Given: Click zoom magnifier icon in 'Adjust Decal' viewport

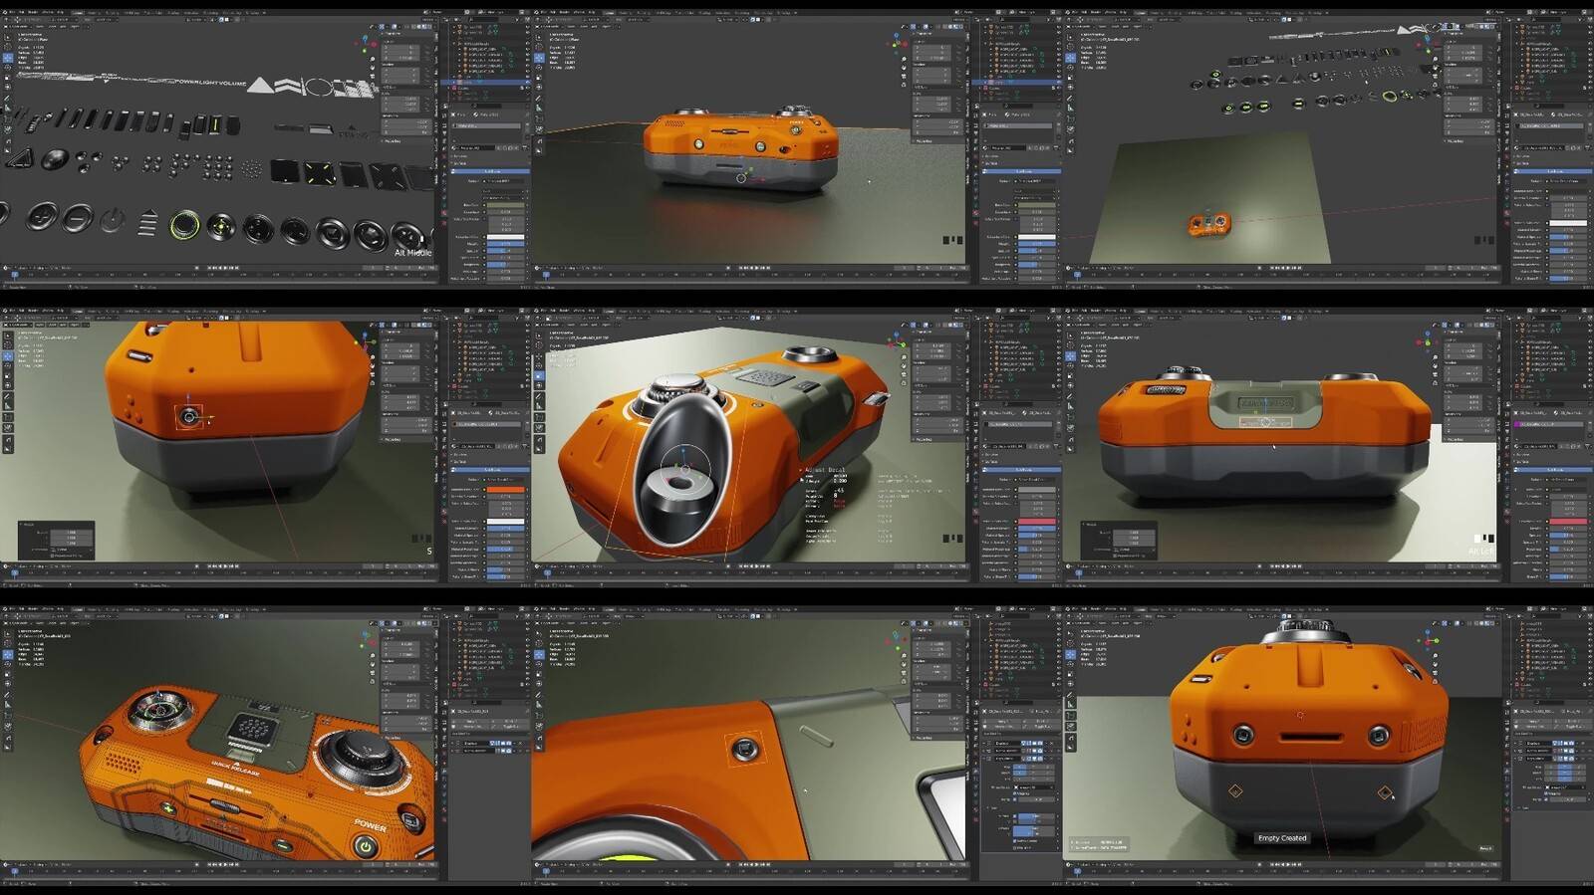Looking at the screenshot, I should coord(904,355).
